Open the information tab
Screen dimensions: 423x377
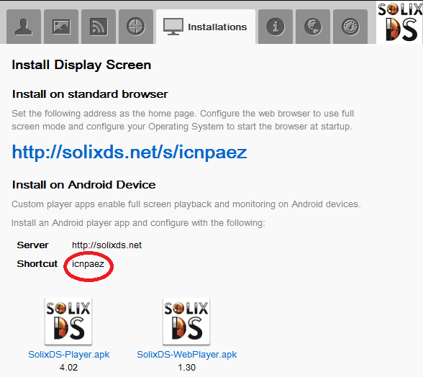276,27
